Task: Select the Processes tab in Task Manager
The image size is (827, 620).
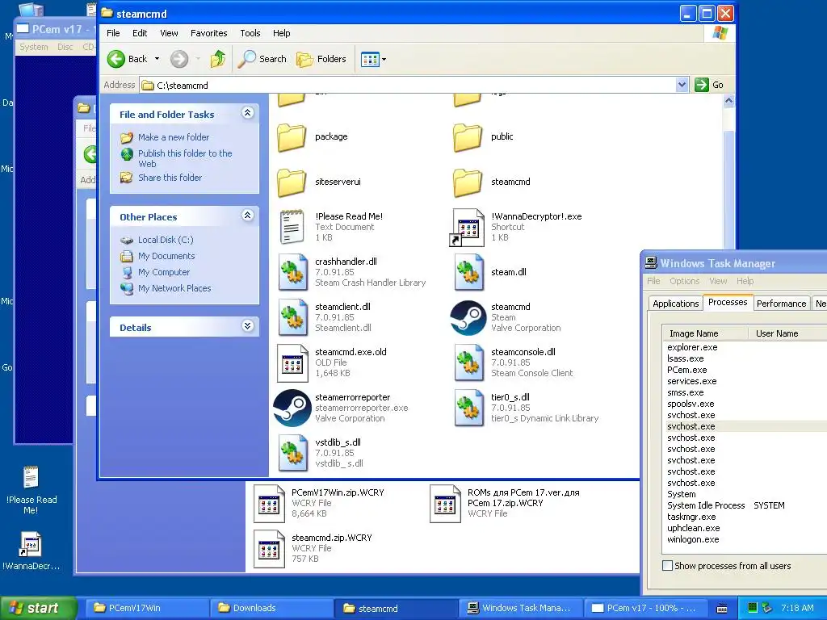Action: click(728, 302)
